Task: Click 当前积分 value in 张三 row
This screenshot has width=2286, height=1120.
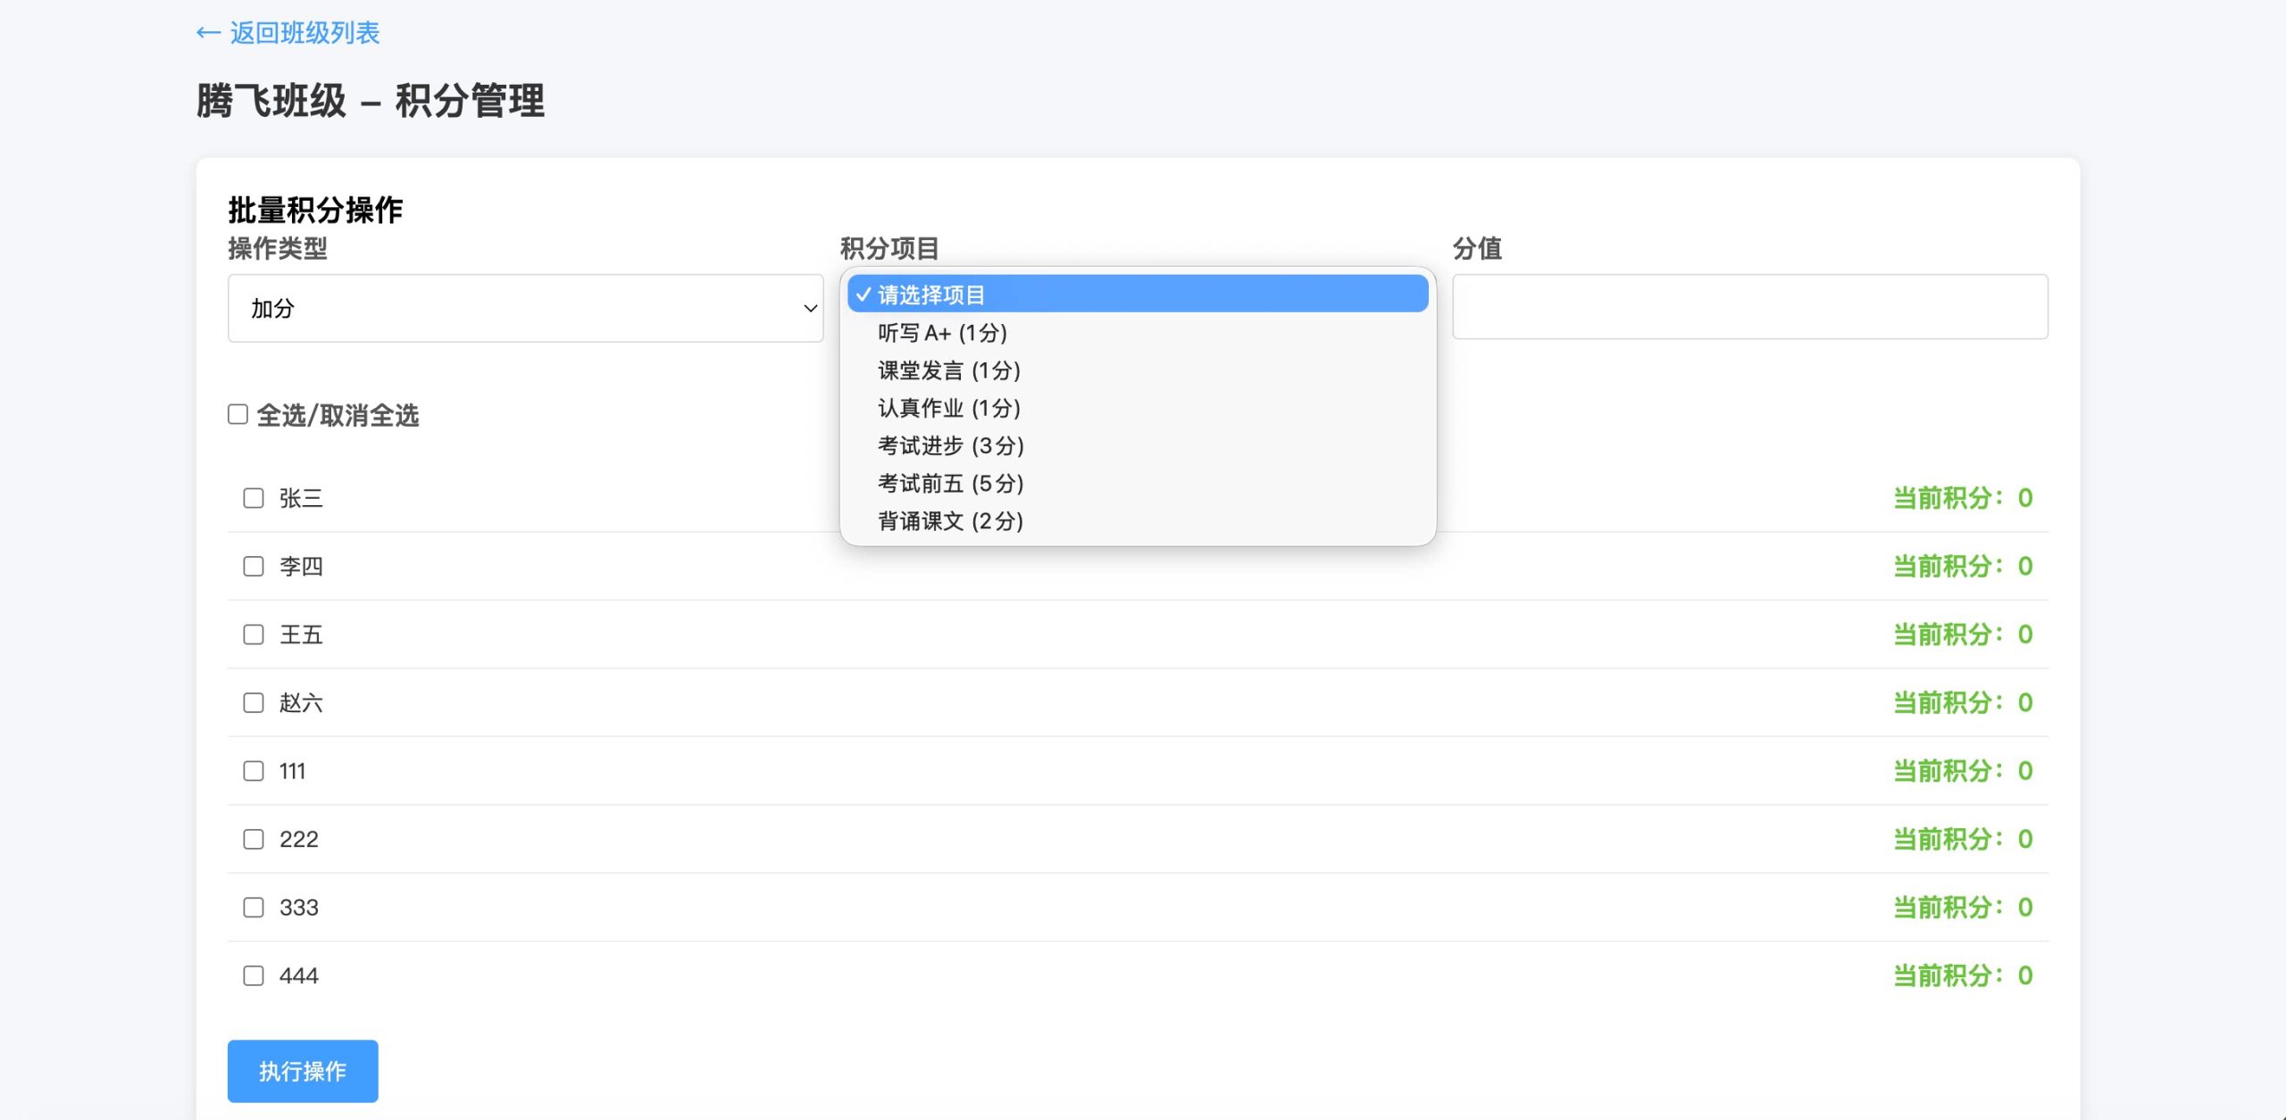Action: [1963, 498]
